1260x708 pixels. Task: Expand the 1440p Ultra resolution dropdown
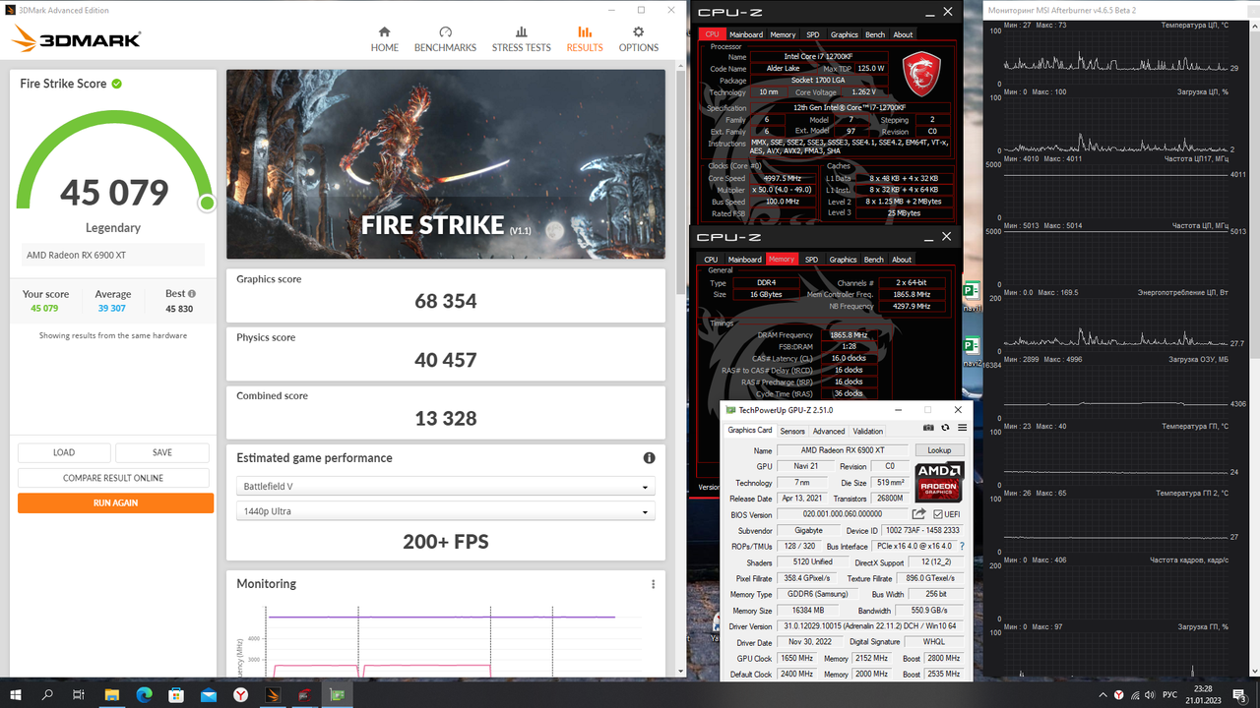click(x=446, y=511)
